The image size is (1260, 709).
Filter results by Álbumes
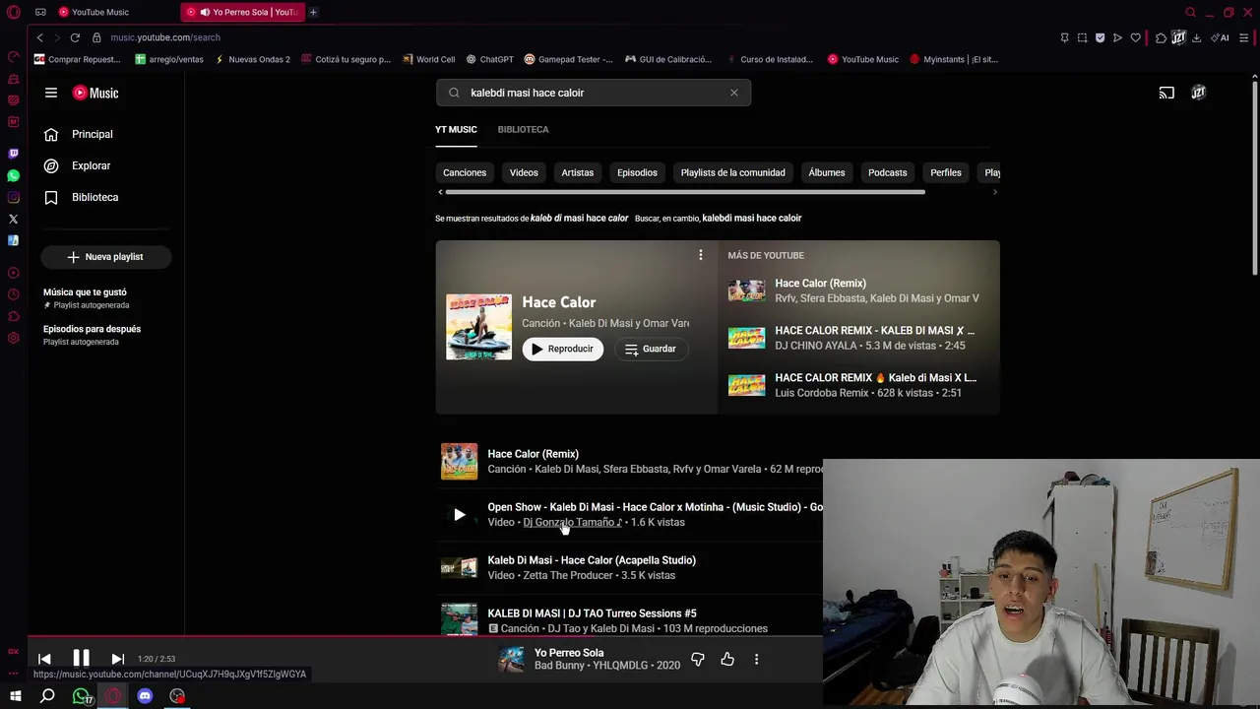point(827,172)
